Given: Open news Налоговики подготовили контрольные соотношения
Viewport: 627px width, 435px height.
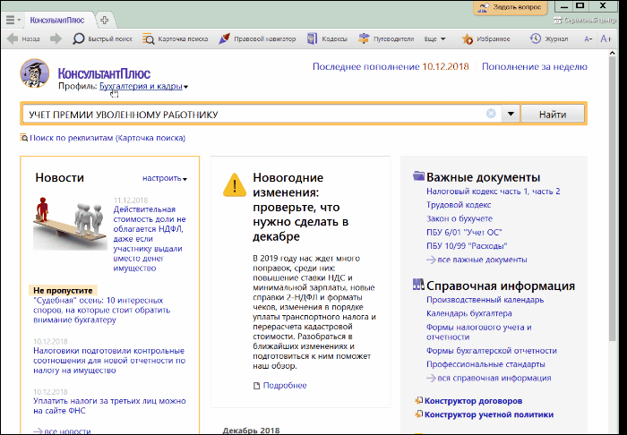Looking at the screenshot, I should click(x=109, y=361).
